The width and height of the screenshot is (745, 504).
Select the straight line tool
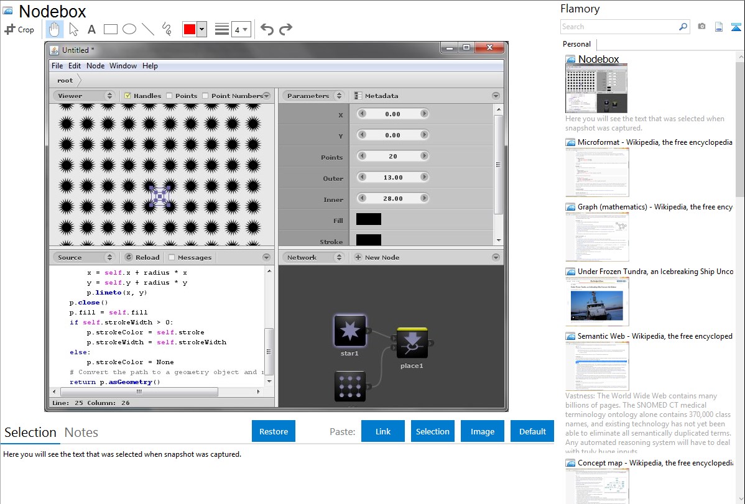click(x=148, y=29)
